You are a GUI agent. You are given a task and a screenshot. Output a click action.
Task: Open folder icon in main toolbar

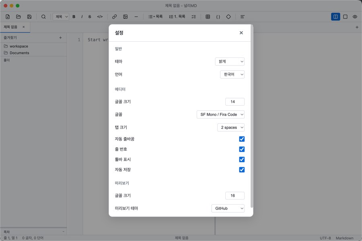[19, 16]
